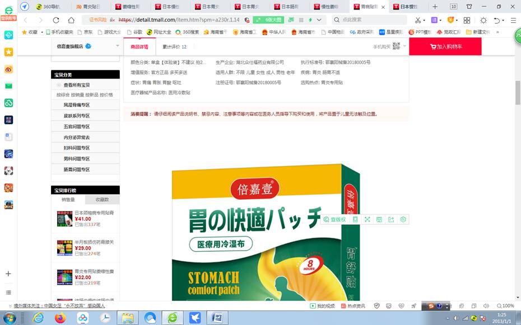The height and width of the screenshot is (325, 521).
Task: Open the settings gear on the product image overlay
Action: pyautogui.click(x=403, y=219)
